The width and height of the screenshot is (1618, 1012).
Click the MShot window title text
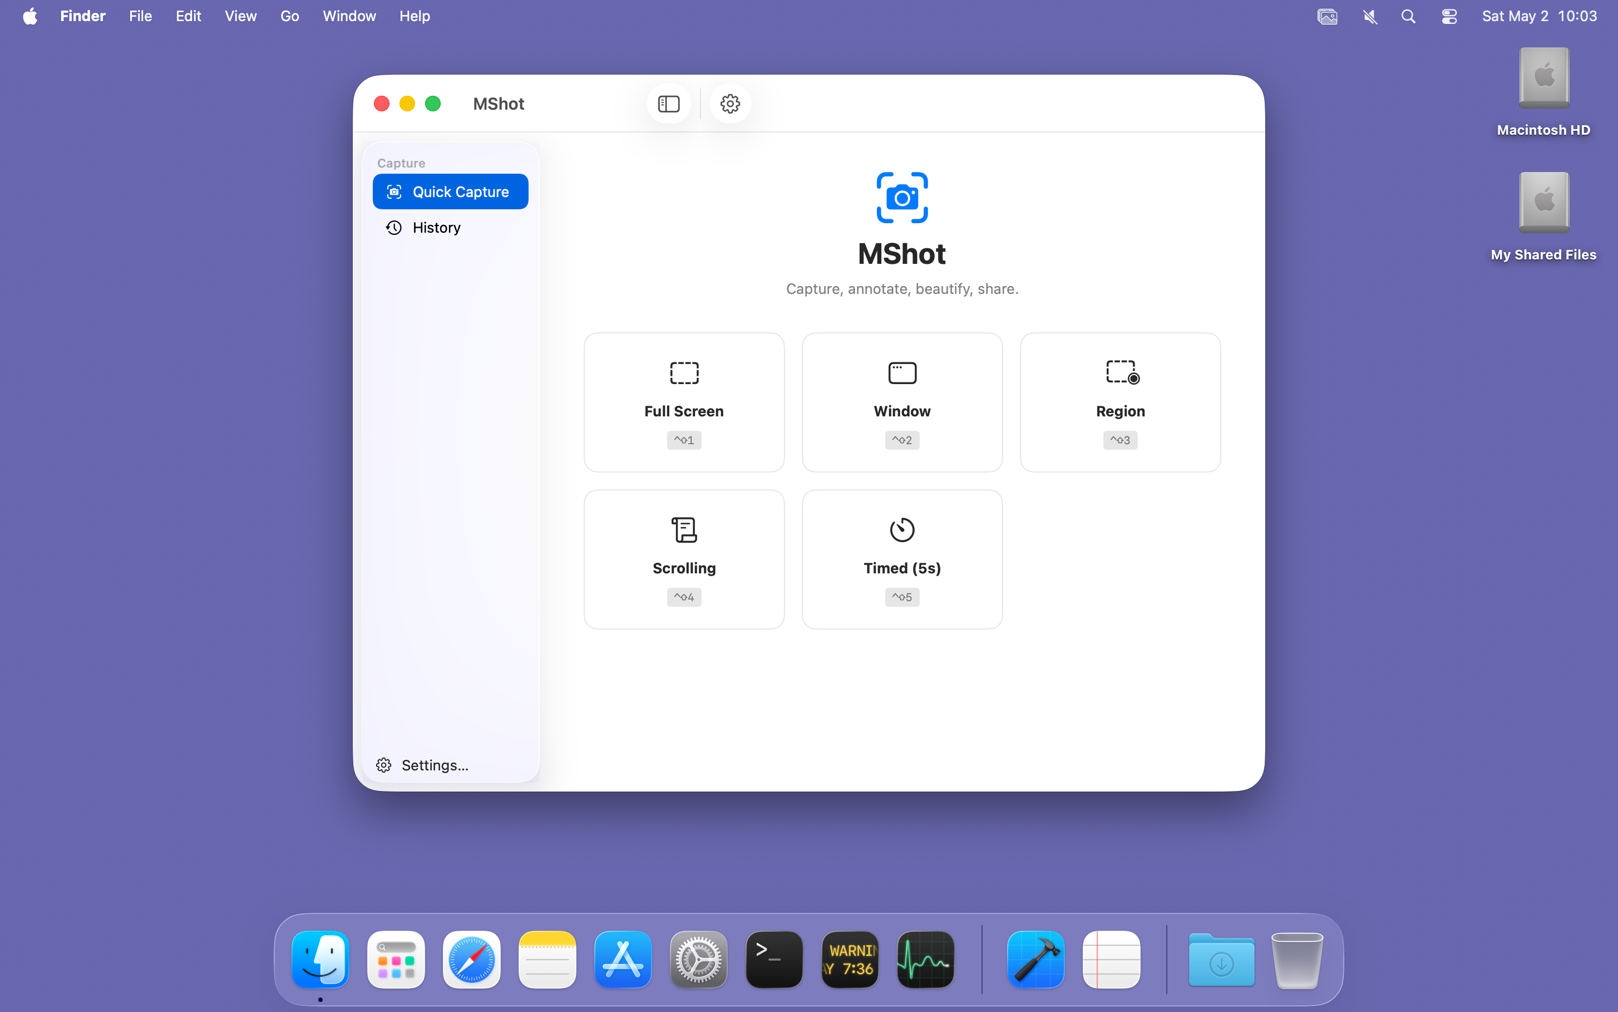click(499, 104)
